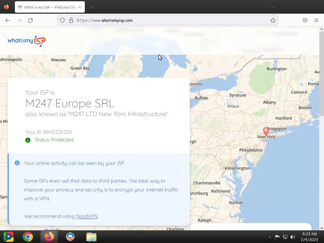Click the whatismyISP logo
This screenshot has height=243, width=324.
click(27, 41)
